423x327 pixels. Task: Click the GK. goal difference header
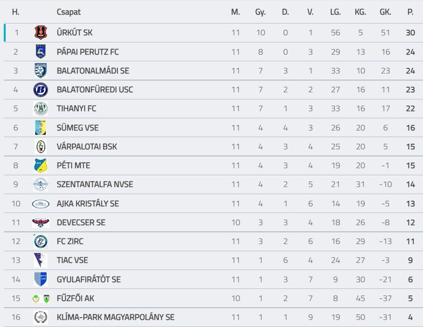pyautogui.click(x=385, y=12)
